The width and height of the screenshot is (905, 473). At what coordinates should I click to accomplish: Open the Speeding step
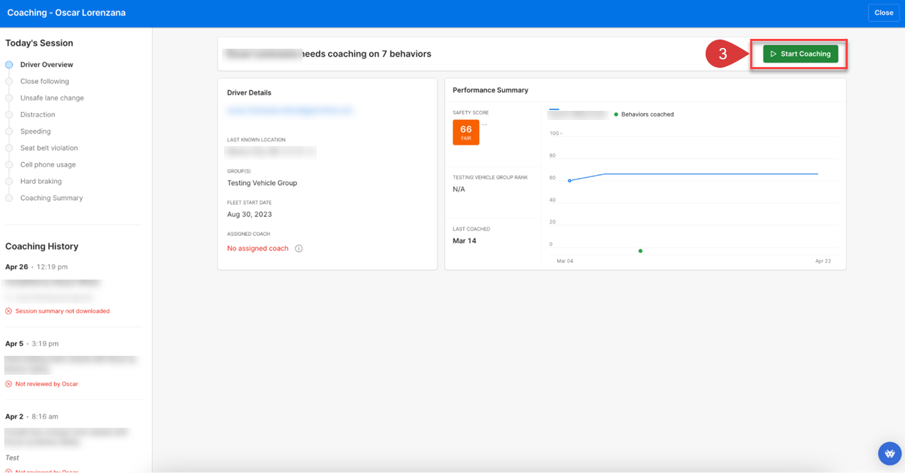pos(35,131)
